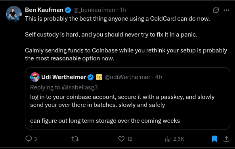Screen dimensions: 235x149
Task: Open the three-dot more options menu
Action: click(x=226, y=10)
